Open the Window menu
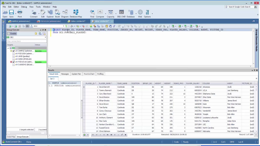260x146 pixels. pyautogui.click(x=46, y=7)
